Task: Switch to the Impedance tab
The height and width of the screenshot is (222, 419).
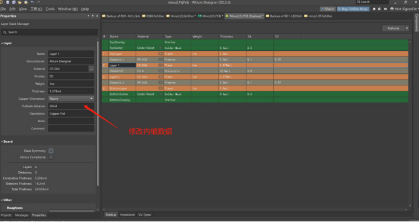Action: pos(127,215)
